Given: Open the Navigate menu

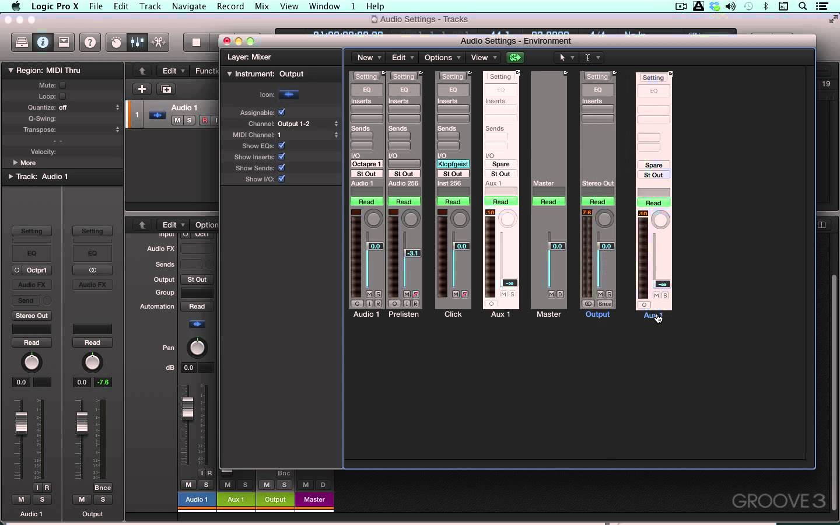Looking at the screenshot, I should click(x=189, y=6).
